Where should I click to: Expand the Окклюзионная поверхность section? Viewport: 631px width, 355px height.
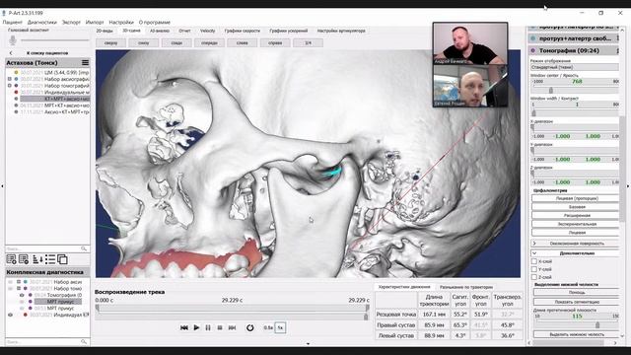click(x=575, y=244)
